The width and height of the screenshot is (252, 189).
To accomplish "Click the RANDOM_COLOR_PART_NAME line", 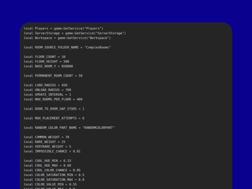I will [x=69, y=128].
